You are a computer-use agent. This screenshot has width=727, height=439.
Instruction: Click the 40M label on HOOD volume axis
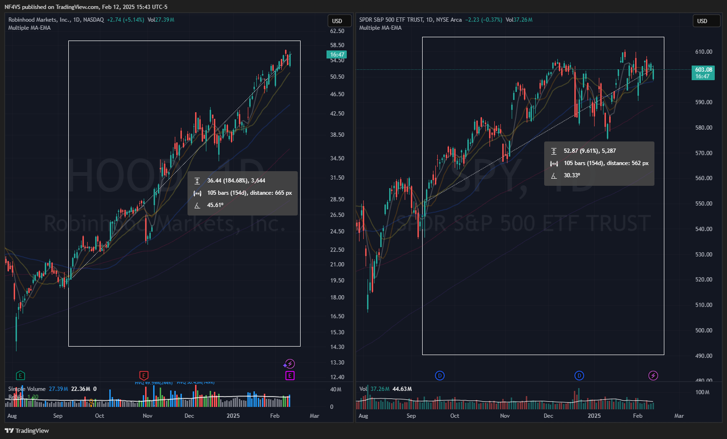[x=335, y=389]
